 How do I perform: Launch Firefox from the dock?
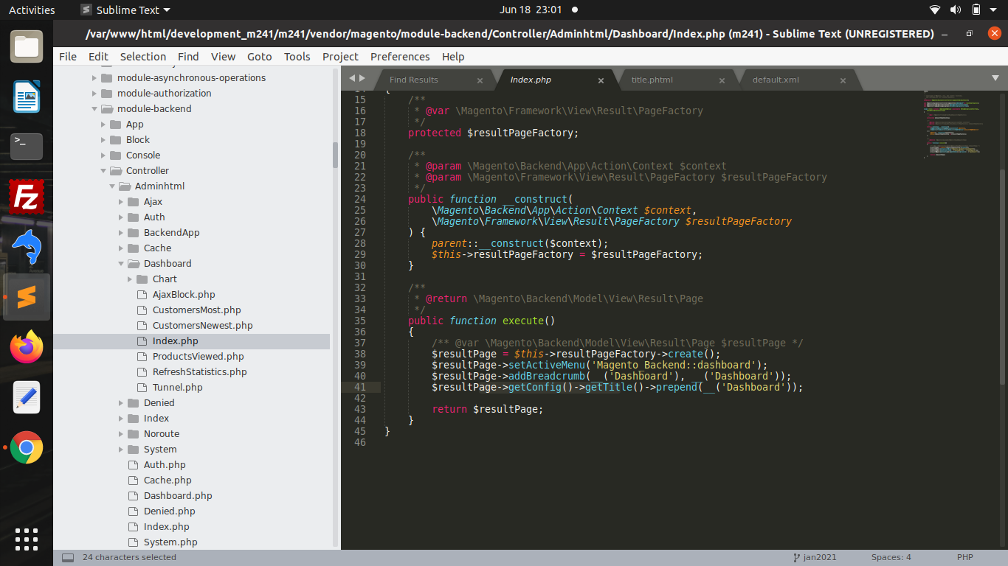27,347
